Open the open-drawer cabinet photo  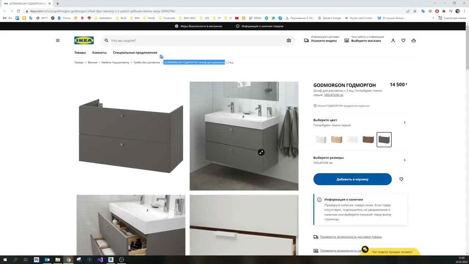131,225
